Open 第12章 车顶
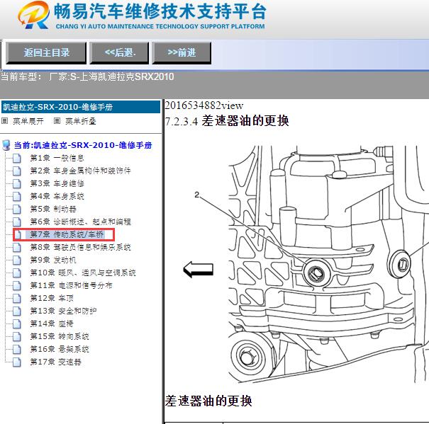 tap(52, 298)
